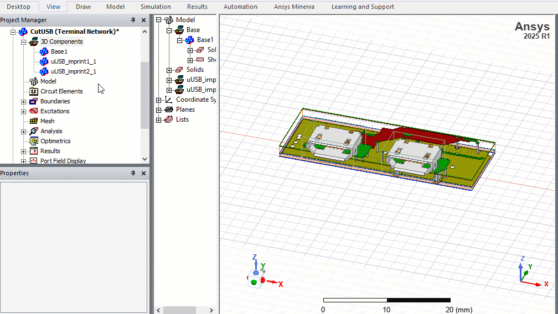Image resolution: width=558 pixels, height=314 pixels.
Task: Select uUSB_imprint2_1 in 3D Components
Action: tap(73, 71)
